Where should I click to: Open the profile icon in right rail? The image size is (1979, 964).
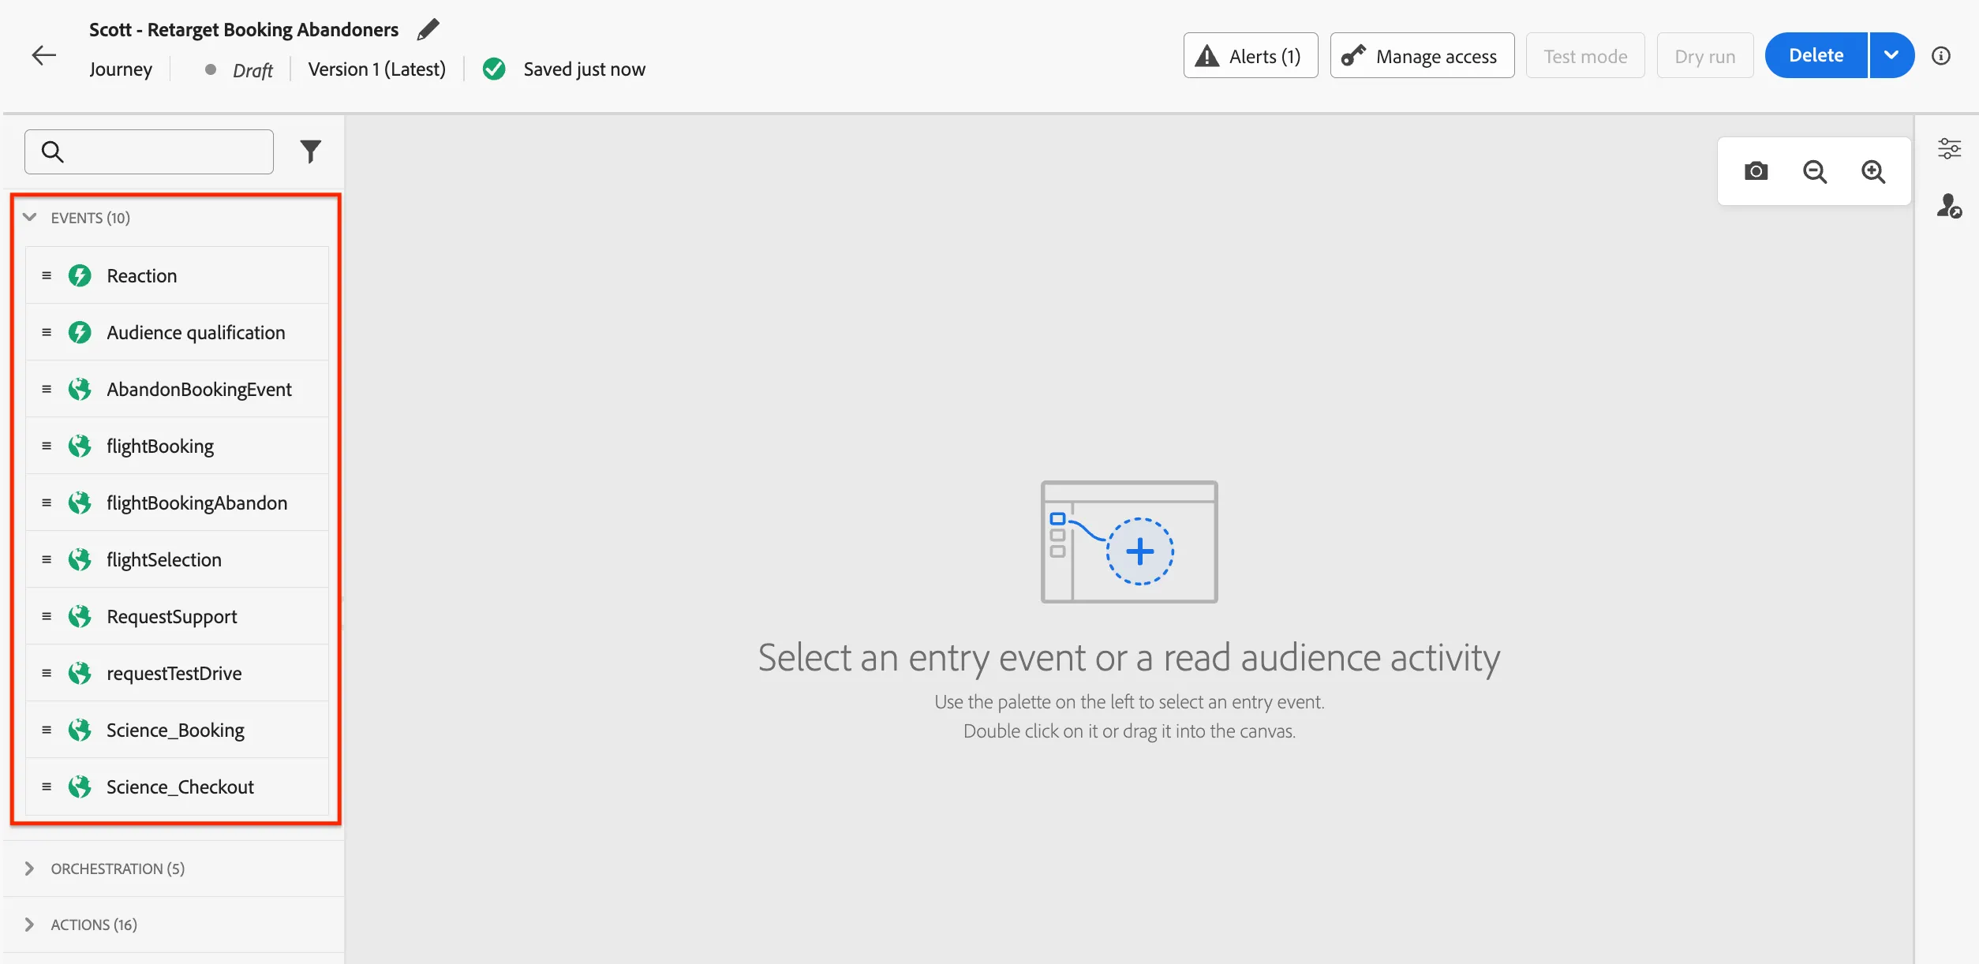click(1949, 206)
